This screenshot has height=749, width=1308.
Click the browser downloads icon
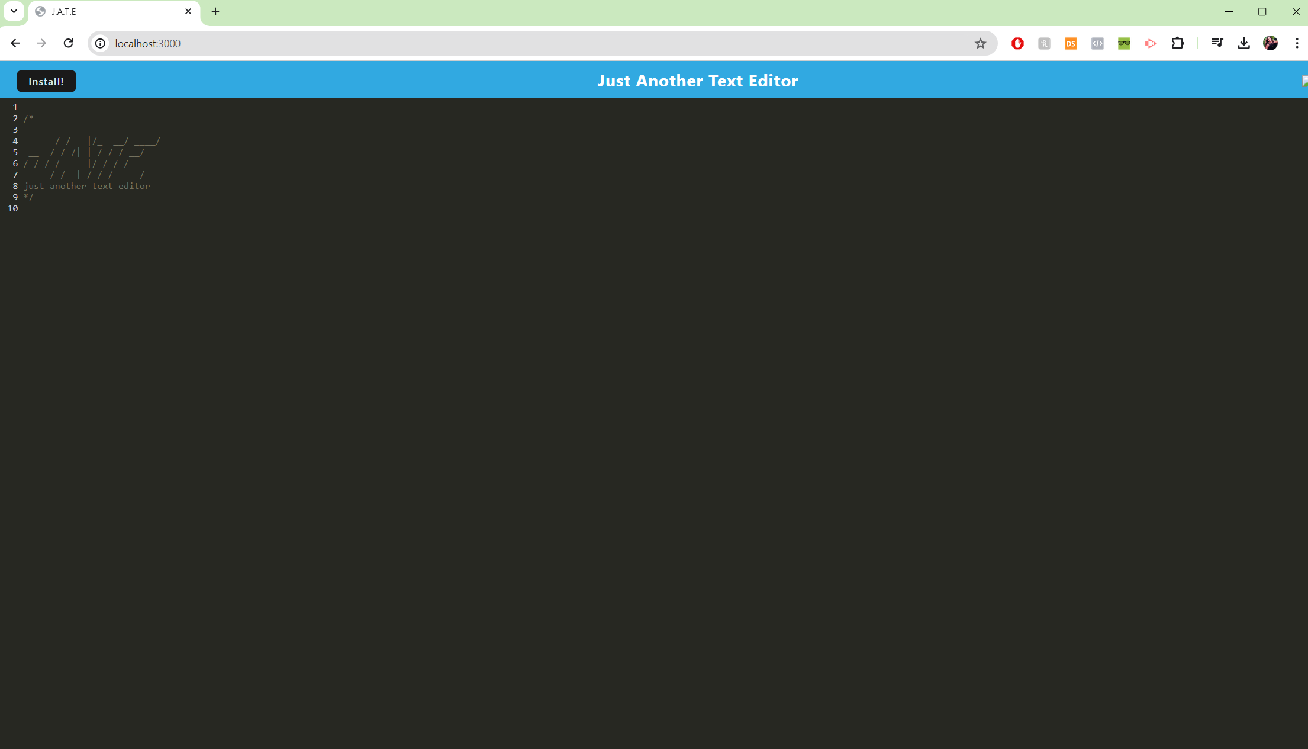pyautogui.click(x=1244, y=43)
